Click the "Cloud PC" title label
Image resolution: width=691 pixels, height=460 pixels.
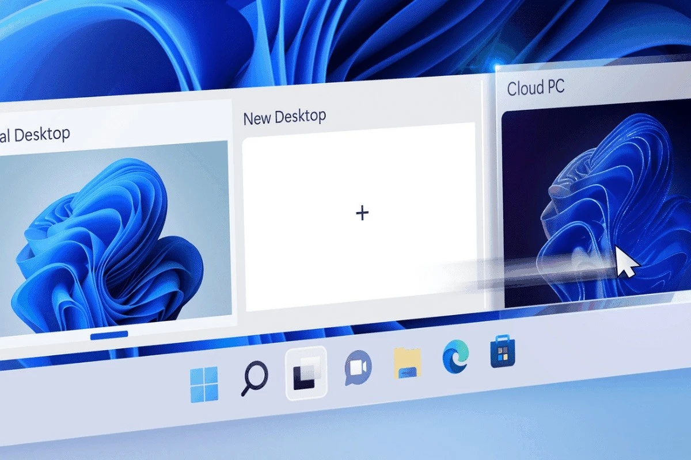tap(536, 88)
